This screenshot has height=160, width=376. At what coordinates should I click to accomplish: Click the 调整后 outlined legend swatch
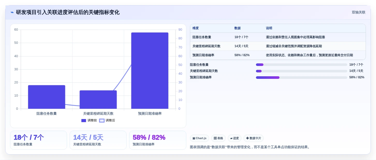[x=102, y=120]
